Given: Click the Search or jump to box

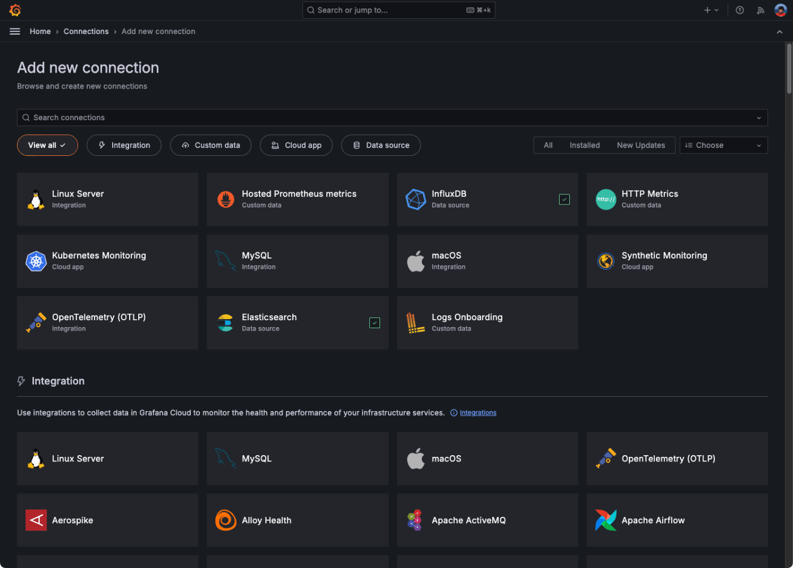Looking at the screenshot, I should tap(399, 10).
